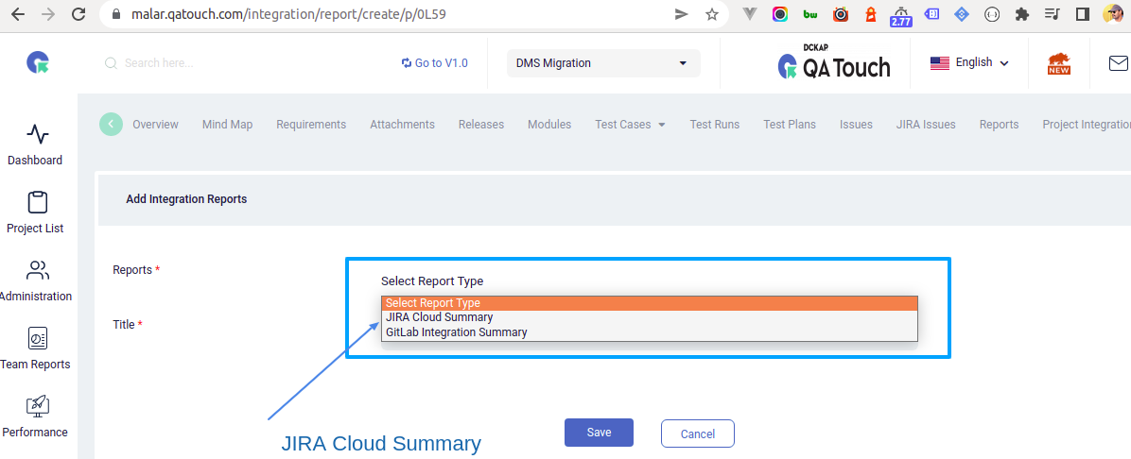
Task: Switch to the Overview tab
Action: tap(155, 125)
